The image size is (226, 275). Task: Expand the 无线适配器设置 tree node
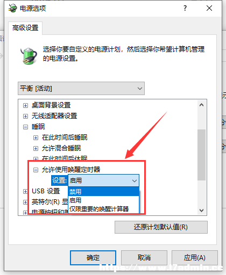[x=25, y=116]
